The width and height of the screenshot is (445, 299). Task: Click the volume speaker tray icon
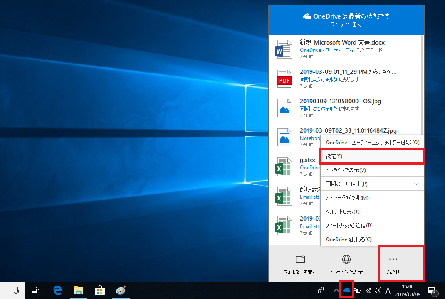pyautogui.click(x=378, y=290)
